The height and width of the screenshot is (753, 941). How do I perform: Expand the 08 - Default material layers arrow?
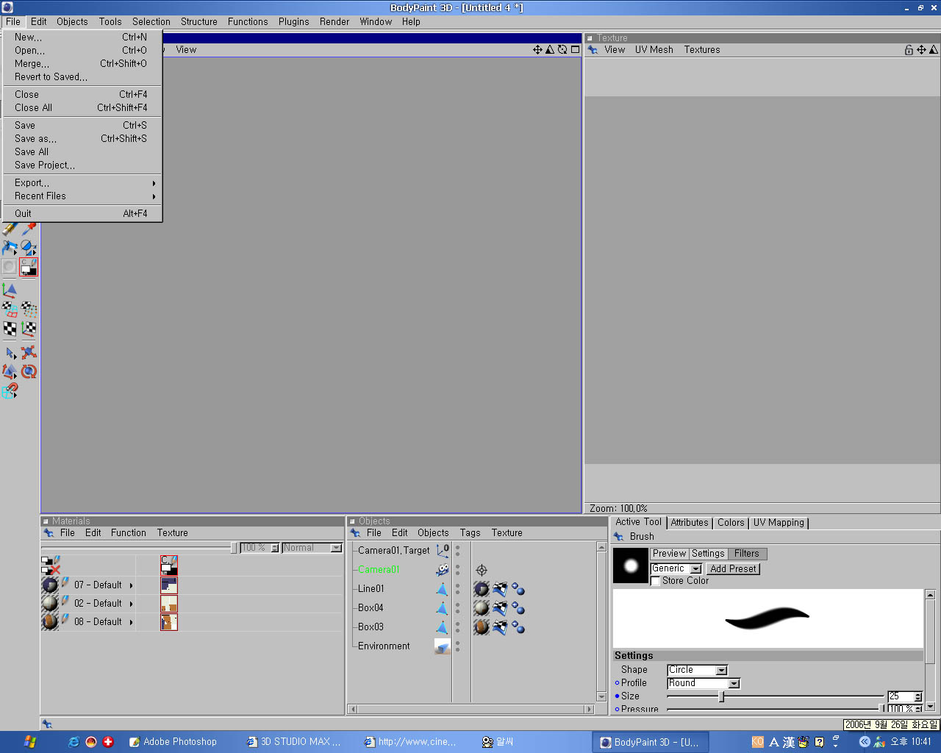click(132, 622)
